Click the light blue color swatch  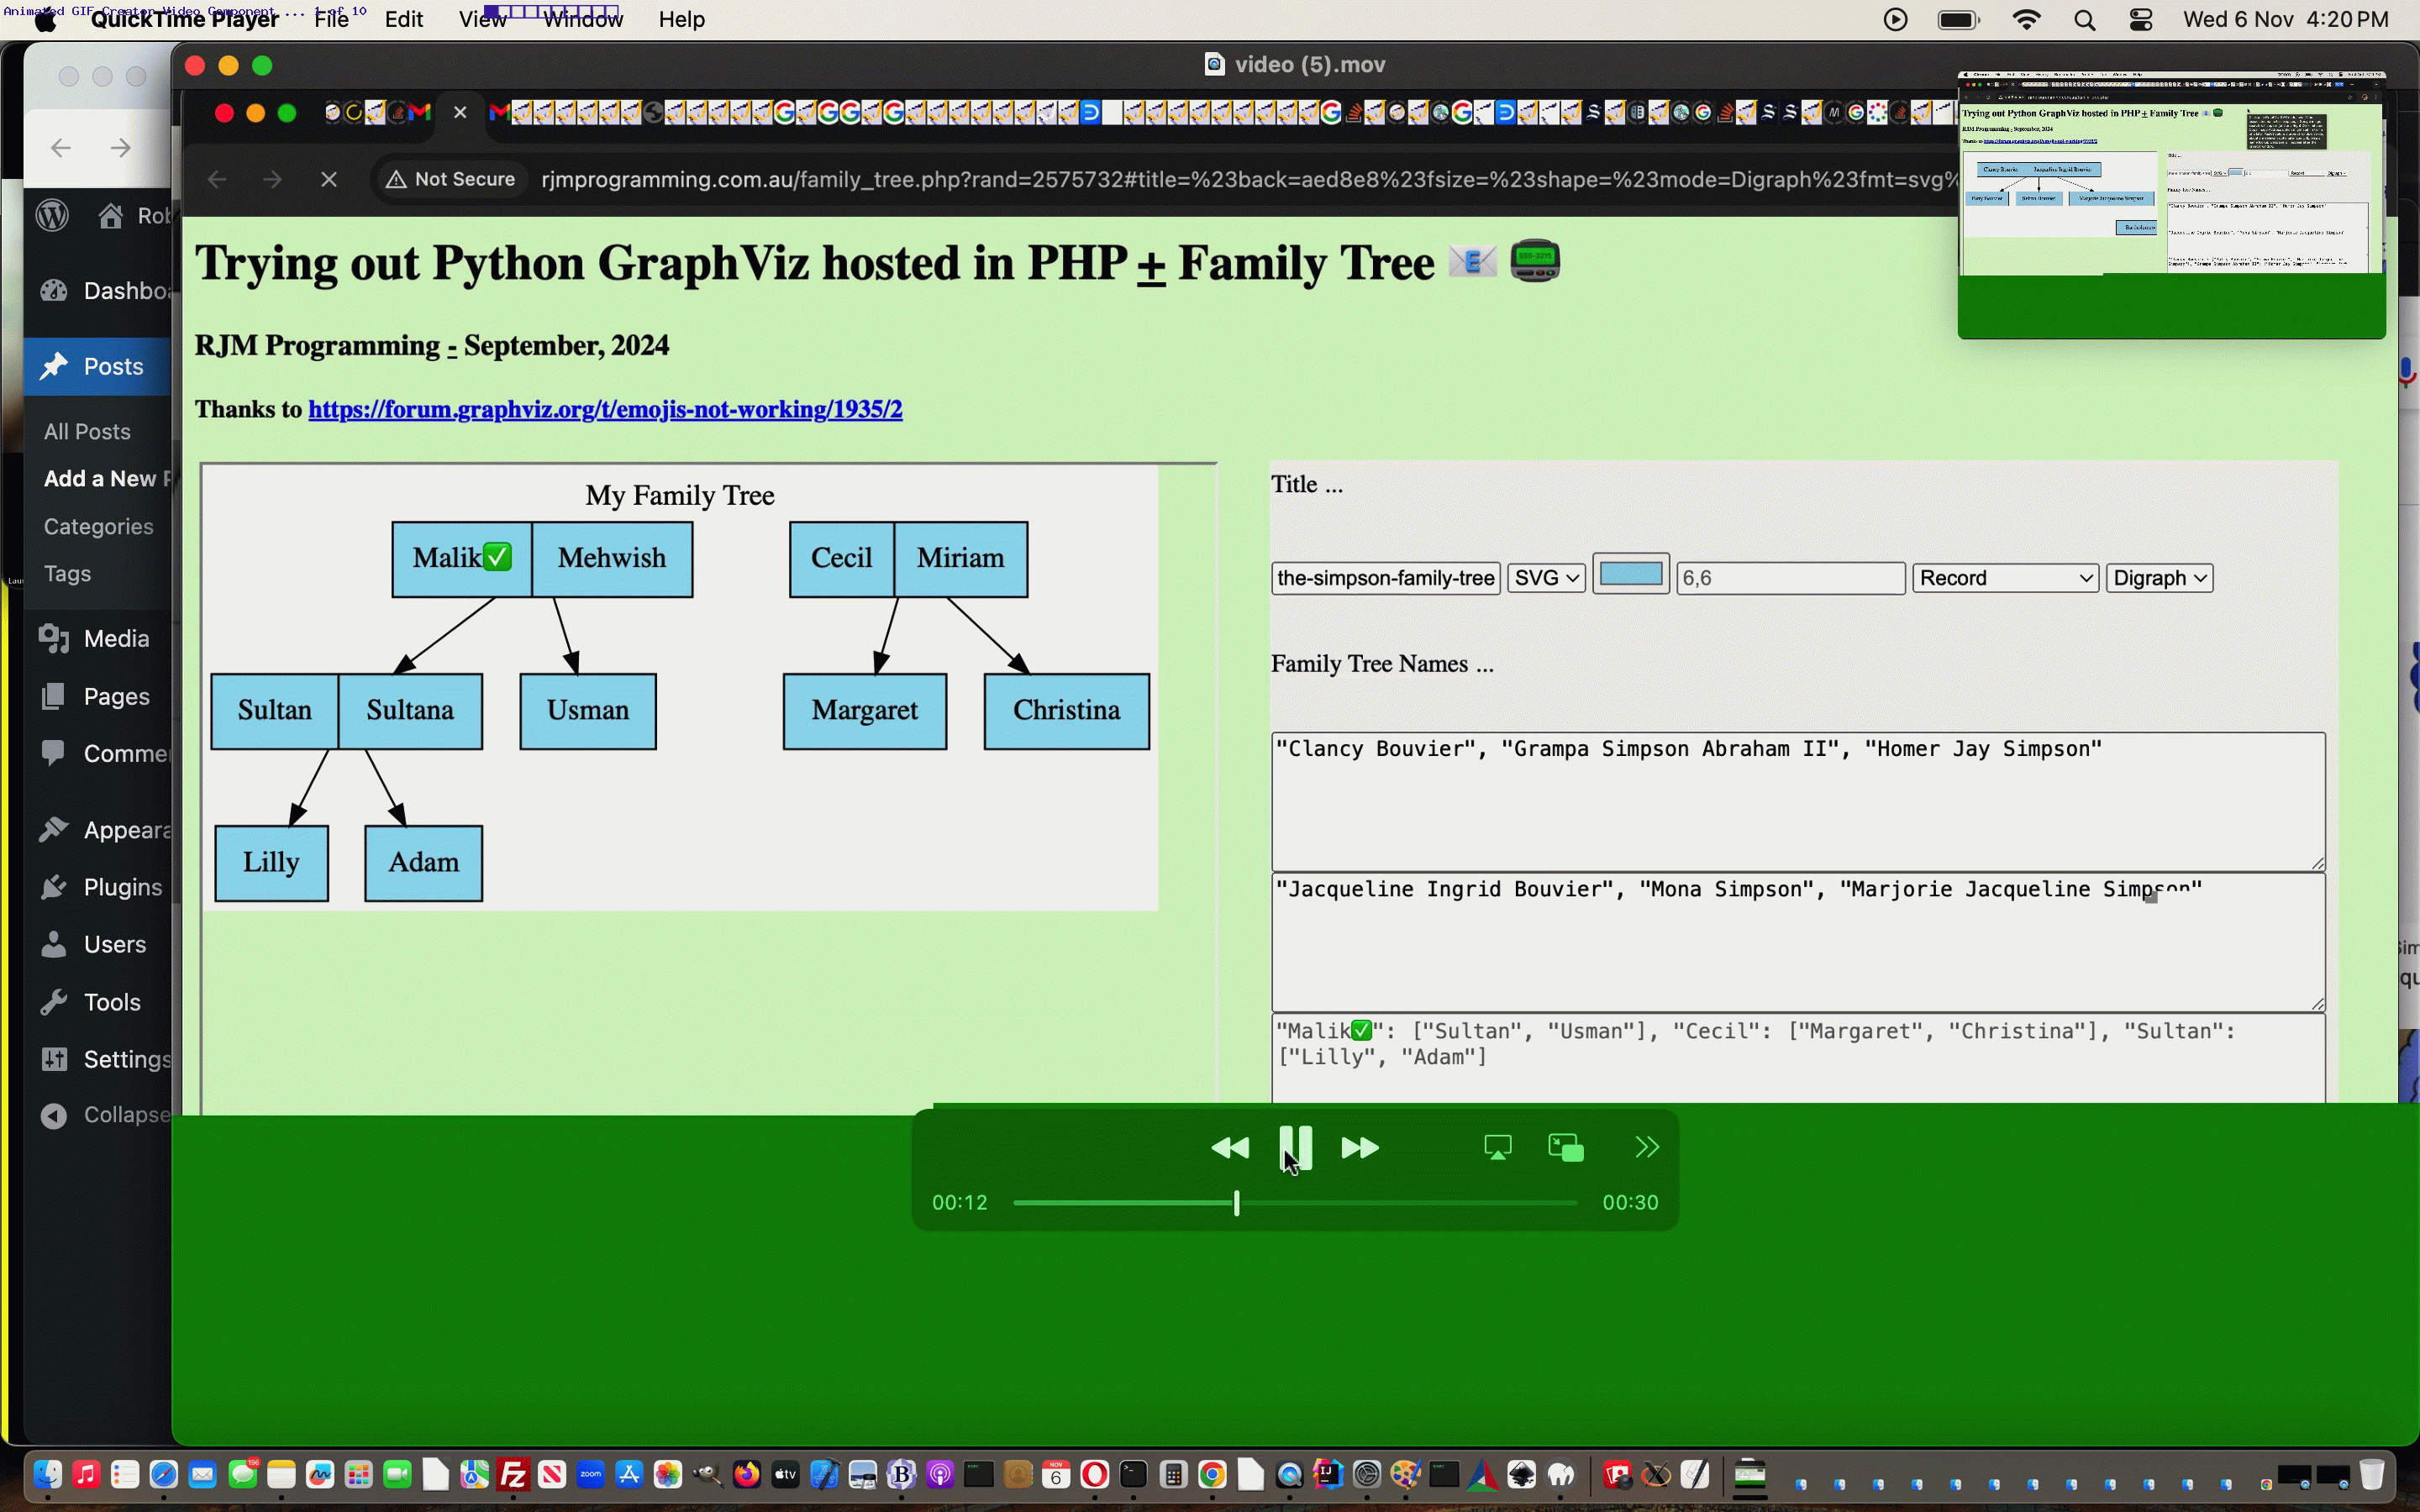1630,574
